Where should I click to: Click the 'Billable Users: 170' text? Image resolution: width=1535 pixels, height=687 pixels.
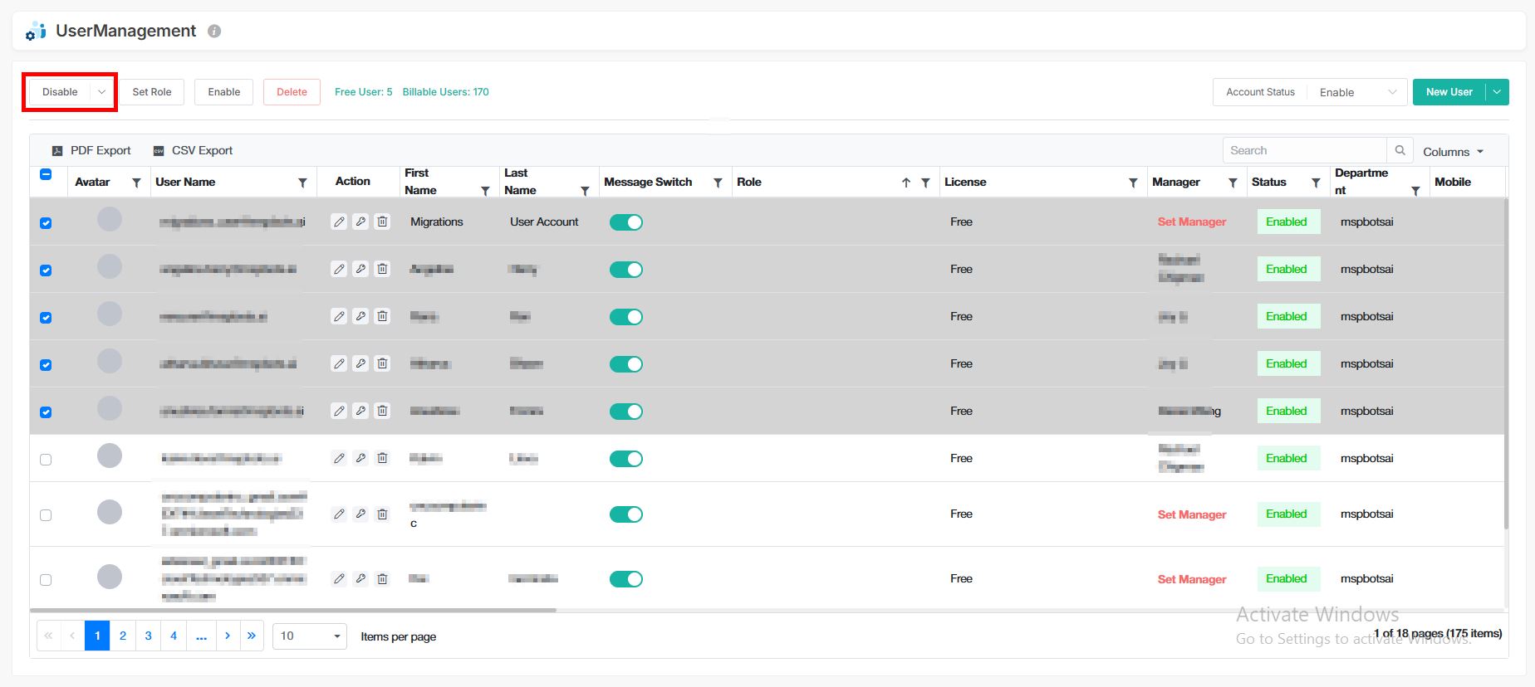click(446, 92)
